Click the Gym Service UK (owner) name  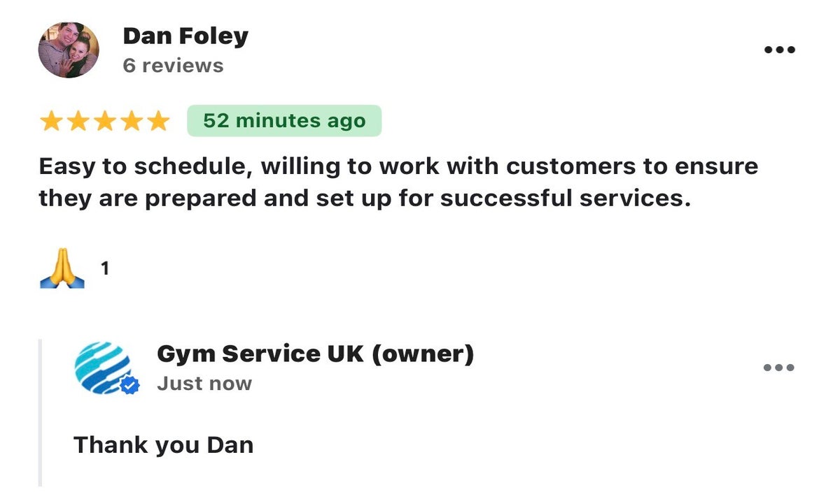316,354
